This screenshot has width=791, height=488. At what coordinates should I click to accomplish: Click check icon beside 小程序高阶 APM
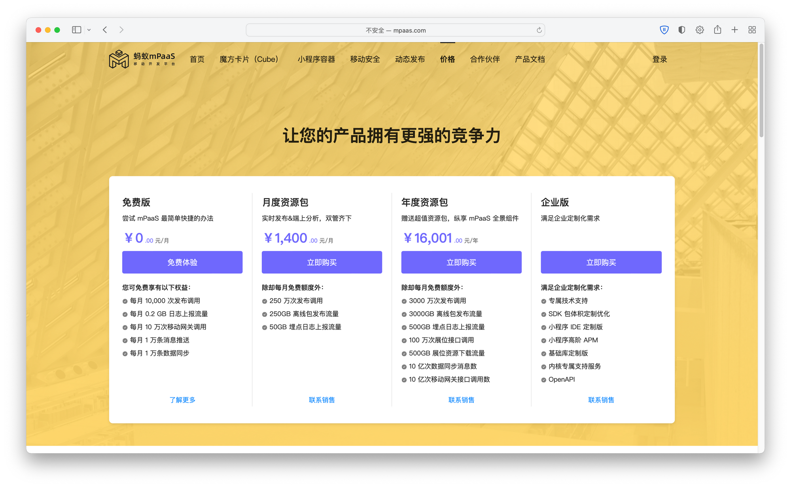[544, 340]
